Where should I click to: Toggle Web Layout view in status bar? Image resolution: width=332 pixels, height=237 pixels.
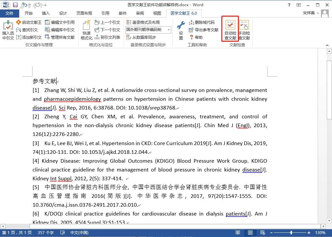pyautogui.click(x=262, y=233)
